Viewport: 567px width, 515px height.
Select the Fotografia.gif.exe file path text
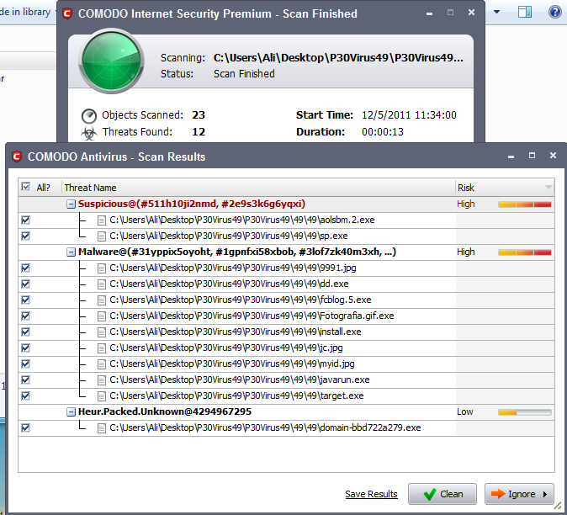pyautogui.click(x=252, y=316)
